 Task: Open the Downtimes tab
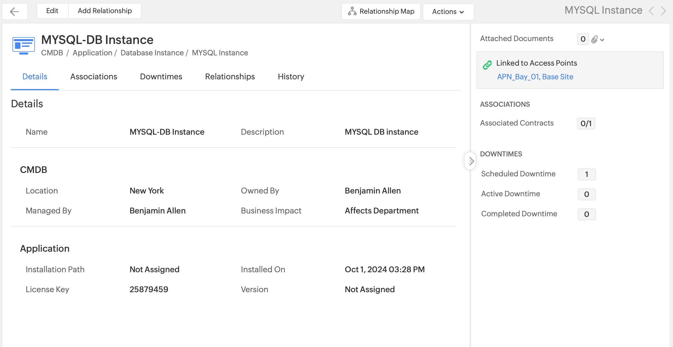(161, 76)
